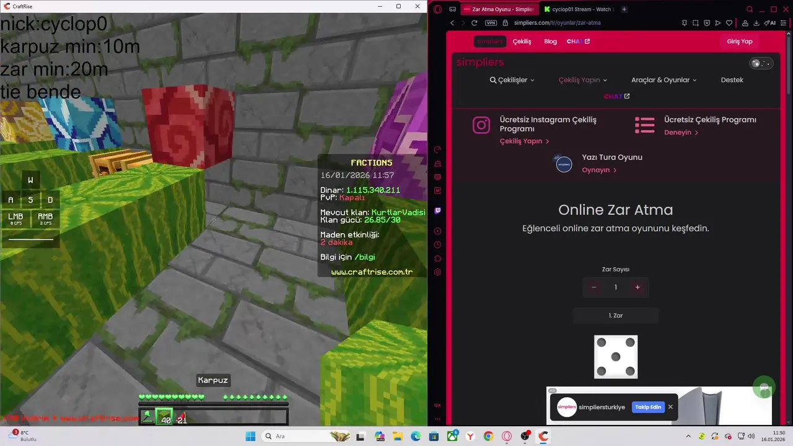Open the Aria AI button

pyautogui.click(x=771, y=23)
